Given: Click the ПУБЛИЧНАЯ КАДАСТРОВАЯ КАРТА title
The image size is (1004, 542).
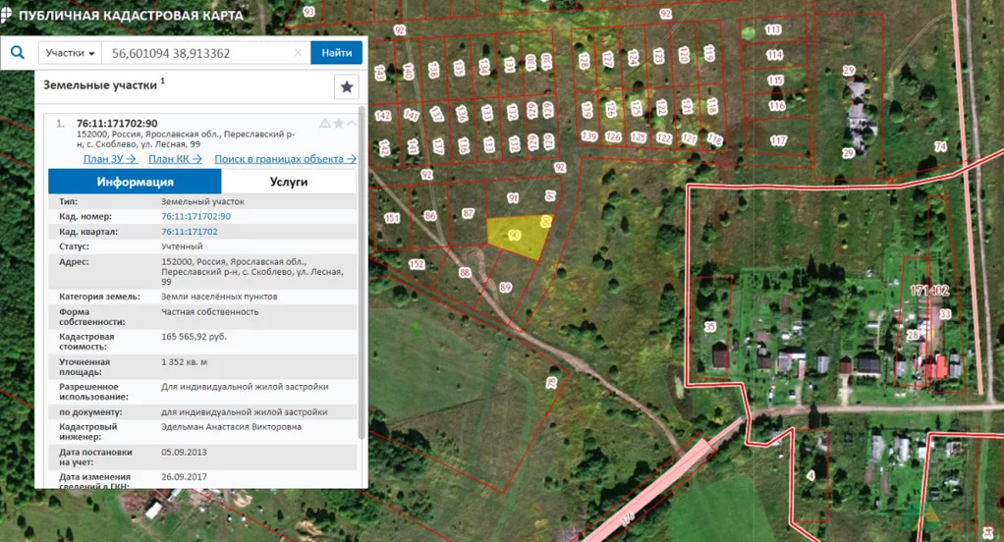Looking at the screenshot, I should (x=131, y=16).
